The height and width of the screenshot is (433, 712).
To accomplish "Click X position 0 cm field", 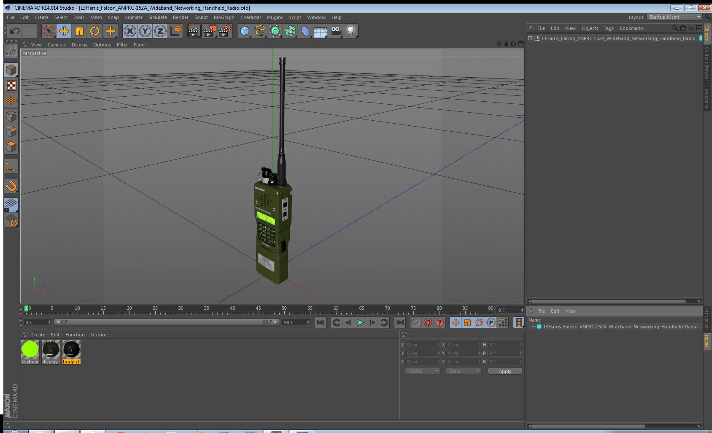I will pyautogui.click(x=423, y=345).
